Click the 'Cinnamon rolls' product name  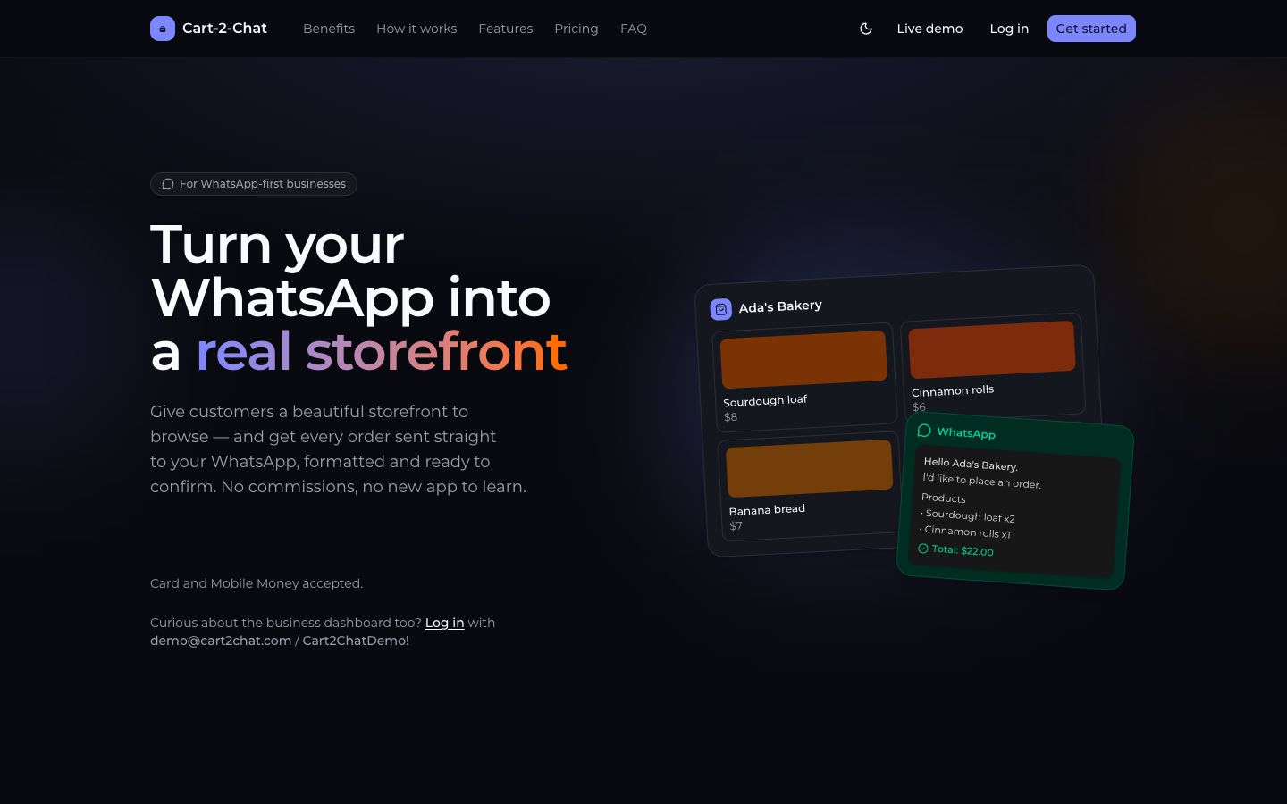pyautogui.click(x=953, y=390)
